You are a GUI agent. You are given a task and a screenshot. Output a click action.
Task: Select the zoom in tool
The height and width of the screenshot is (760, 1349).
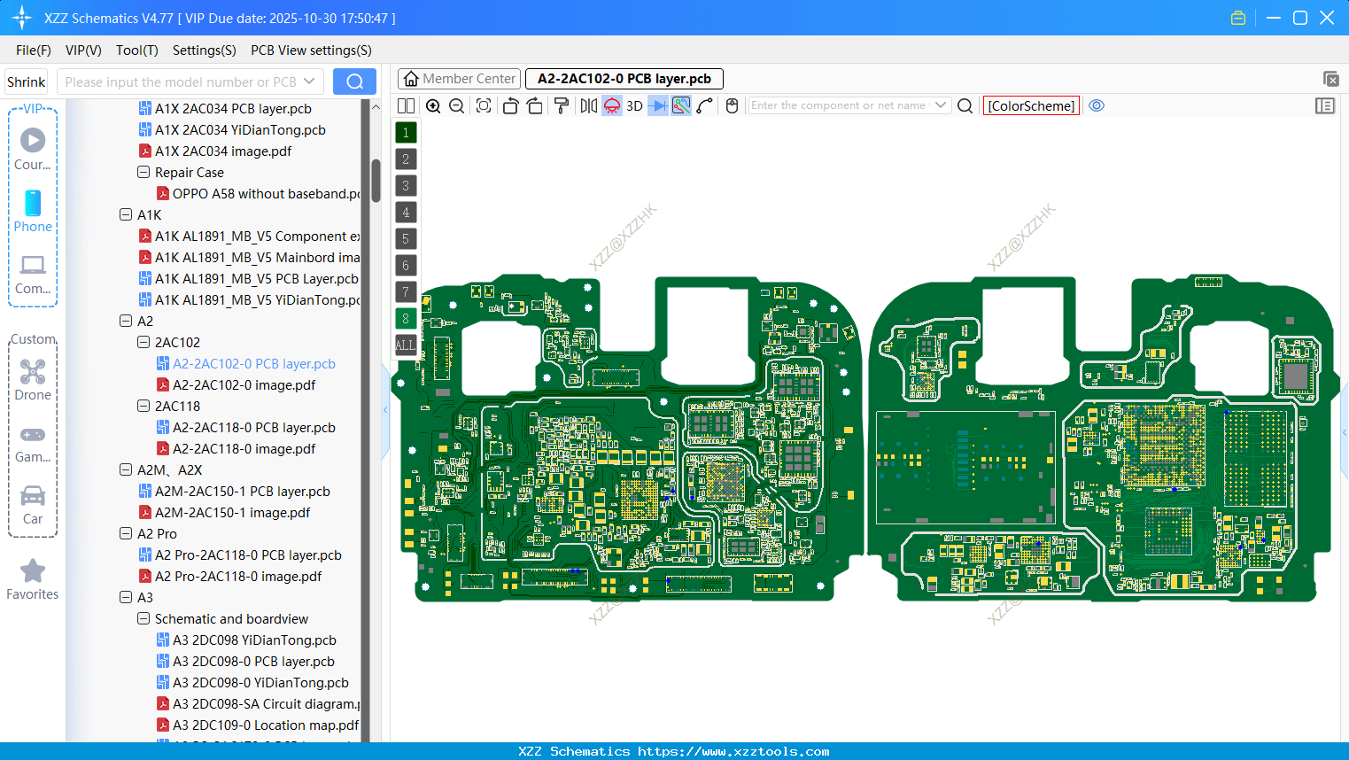[x=433, y=105]
